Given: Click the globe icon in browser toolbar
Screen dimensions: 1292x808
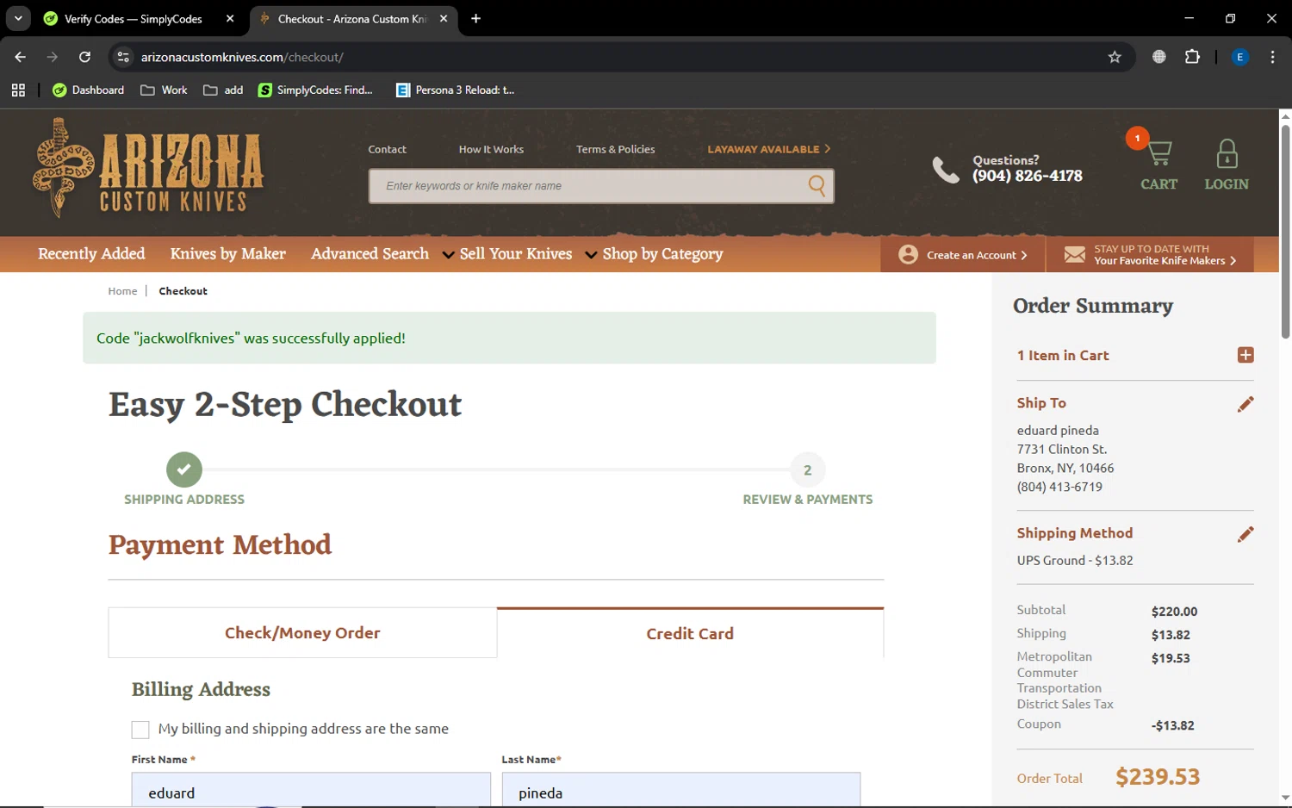Looking at the screenshot, I should 1159,57.
